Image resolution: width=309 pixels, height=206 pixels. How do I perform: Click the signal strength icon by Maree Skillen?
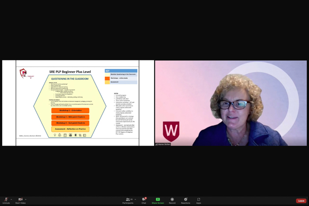[156, 144]
